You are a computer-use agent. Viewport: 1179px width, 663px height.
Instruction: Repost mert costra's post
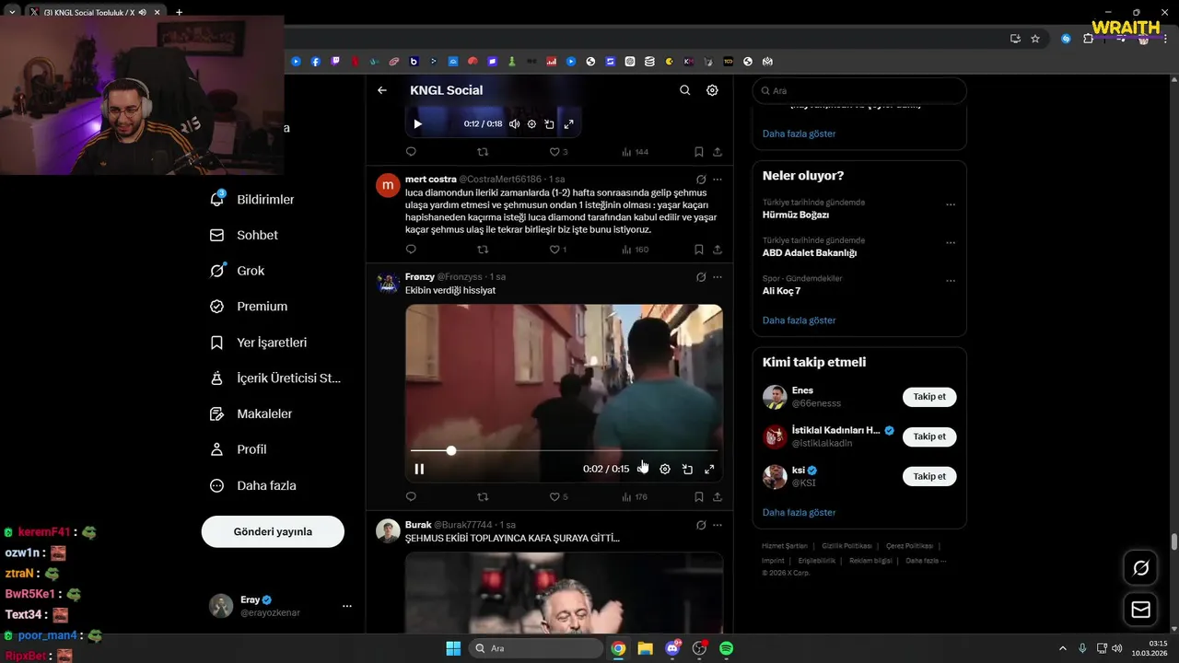pos(483,250)
